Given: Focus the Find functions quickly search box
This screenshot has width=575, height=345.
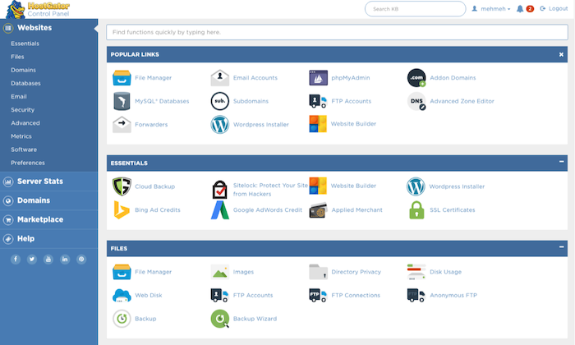Looking at the screenshot, I should (337, 32).
